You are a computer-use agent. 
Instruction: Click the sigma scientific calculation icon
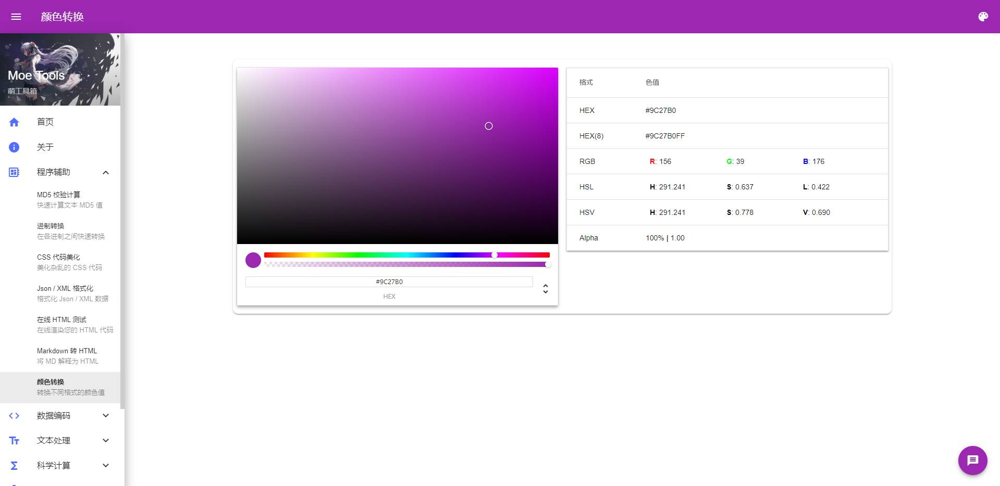click(14, 466)
